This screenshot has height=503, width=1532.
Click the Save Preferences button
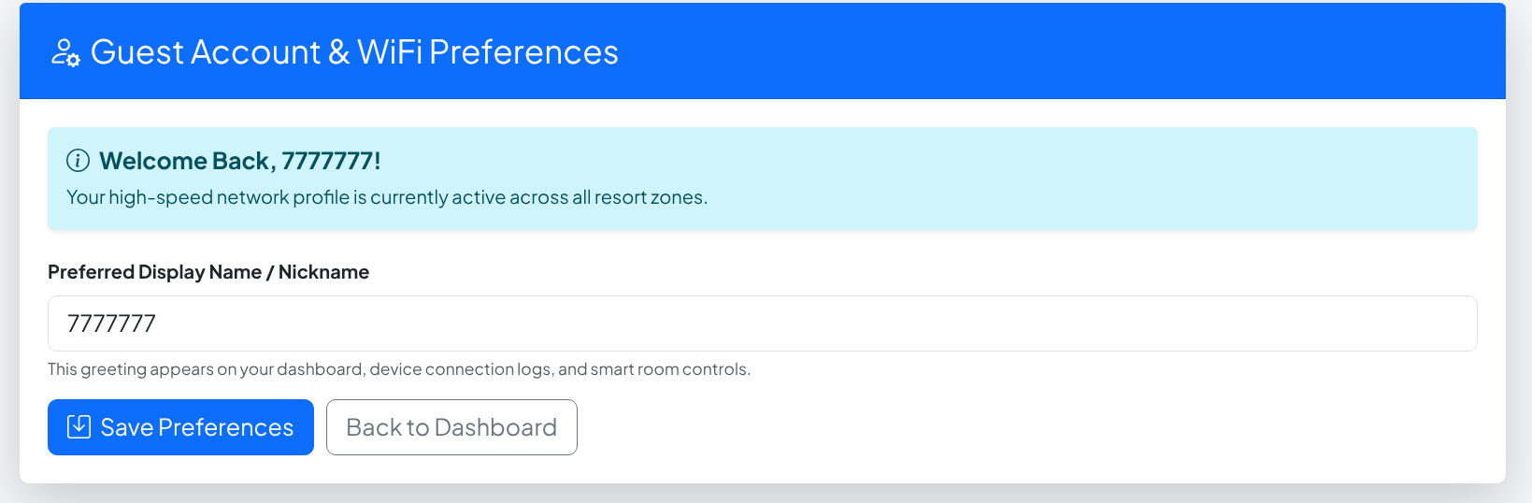(180, 427)
